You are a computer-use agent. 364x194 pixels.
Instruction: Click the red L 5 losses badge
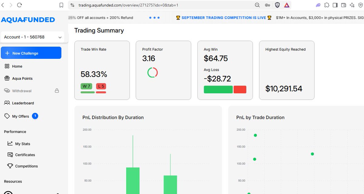coord(101,86)
